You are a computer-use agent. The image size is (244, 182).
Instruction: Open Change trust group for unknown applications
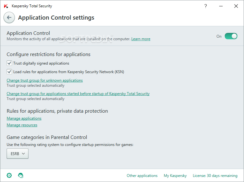click(x=45, y=80)
